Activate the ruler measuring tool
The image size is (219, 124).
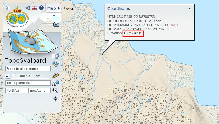(55, 76)
